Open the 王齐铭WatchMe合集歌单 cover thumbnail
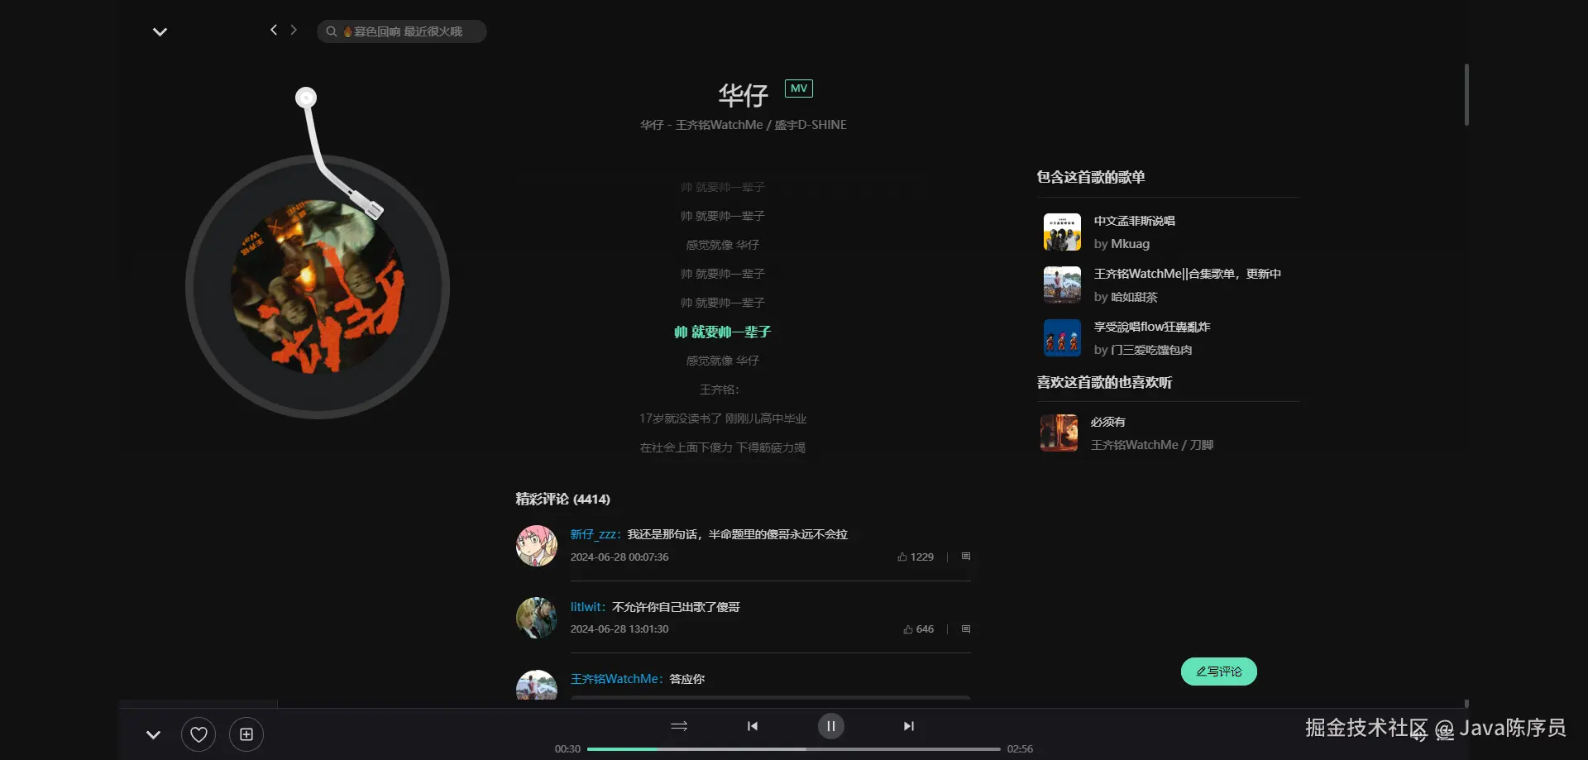This screenshot has height=760, width=1588. (x=1062, y=285)
